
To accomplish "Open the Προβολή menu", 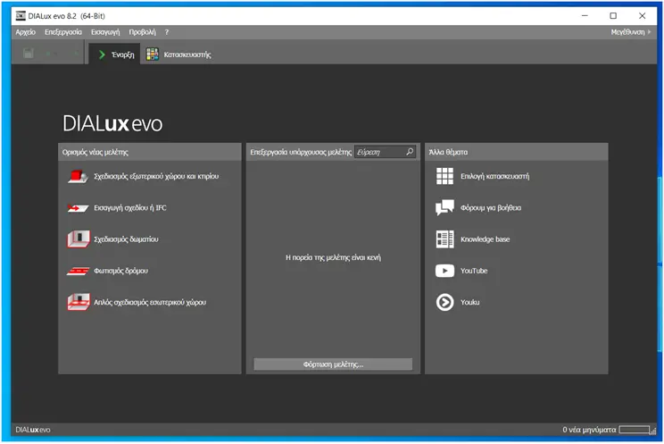I will 142,32.
